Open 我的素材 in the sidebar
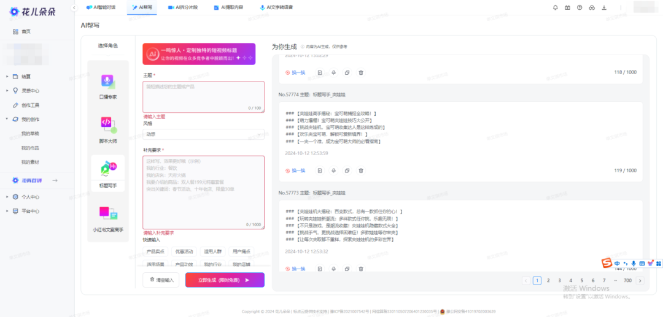This screenshot has width=663, height=317. point(31,162)
